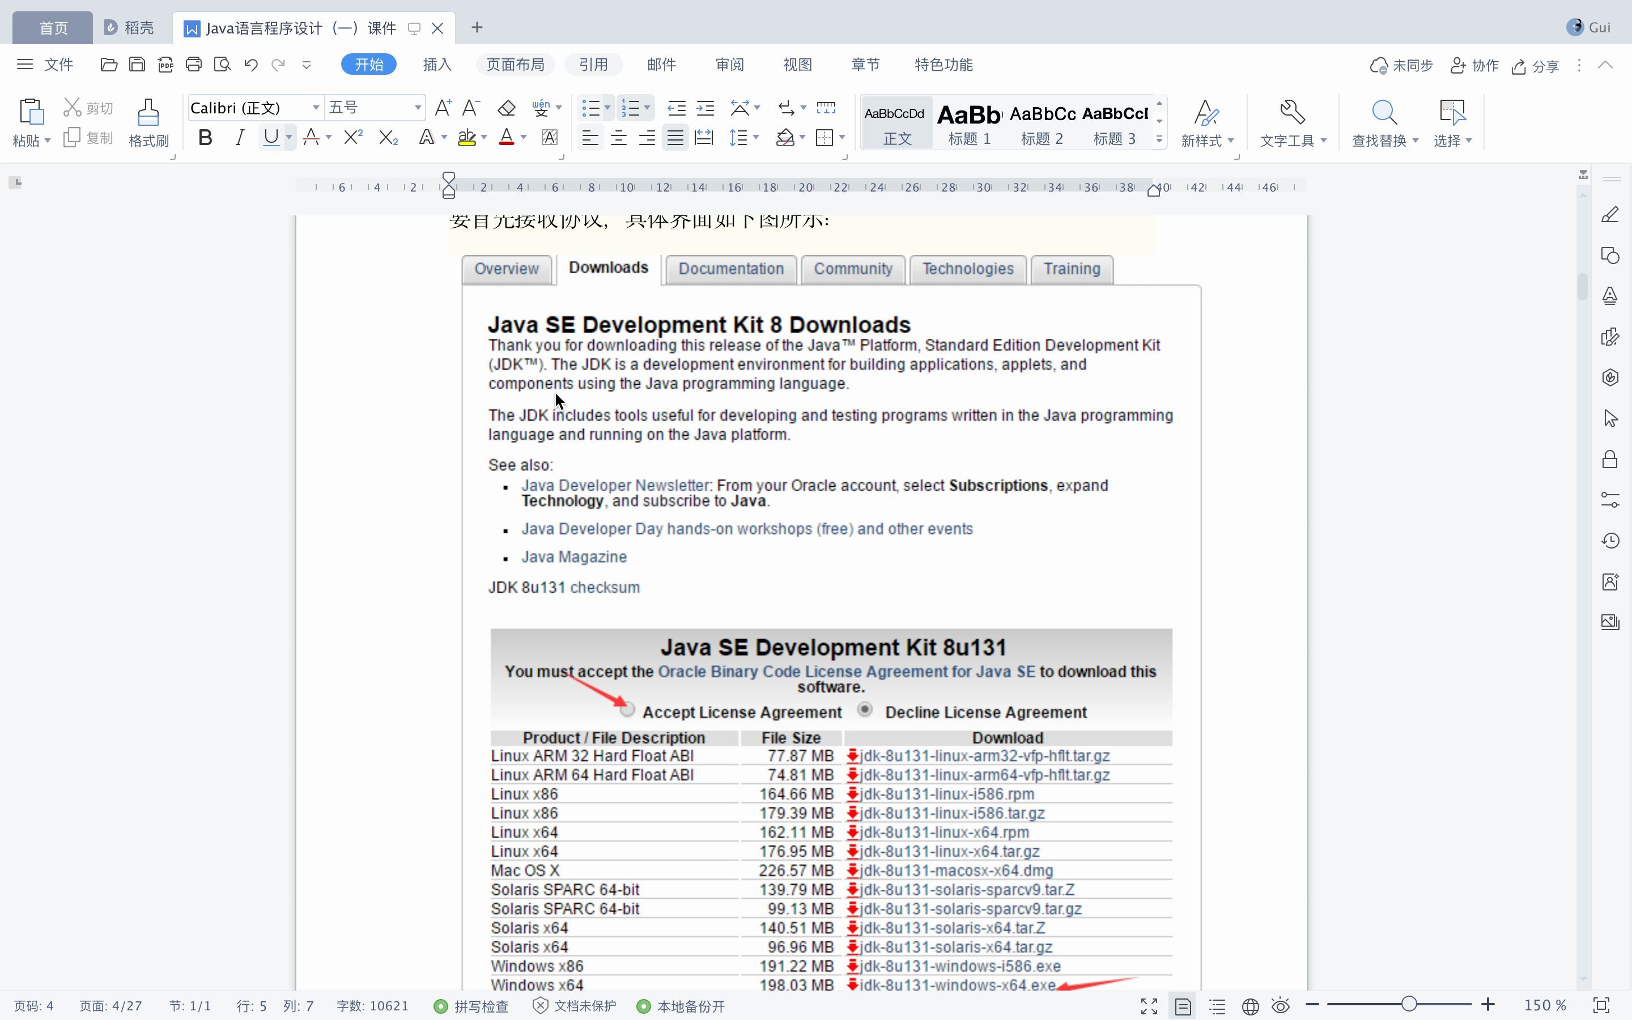Image resolution: width=1632 pixels, height=1020 pixels.
Task: Apply superscript formatting
Action: coord(352,138)
